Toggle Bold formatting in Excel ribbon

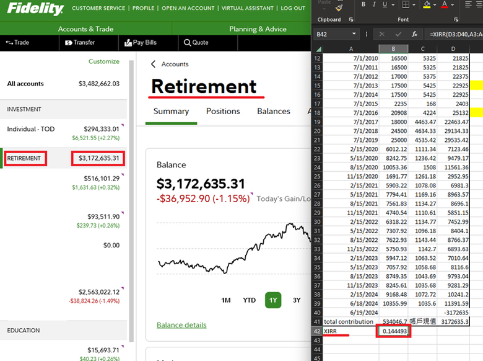point(363,4)
